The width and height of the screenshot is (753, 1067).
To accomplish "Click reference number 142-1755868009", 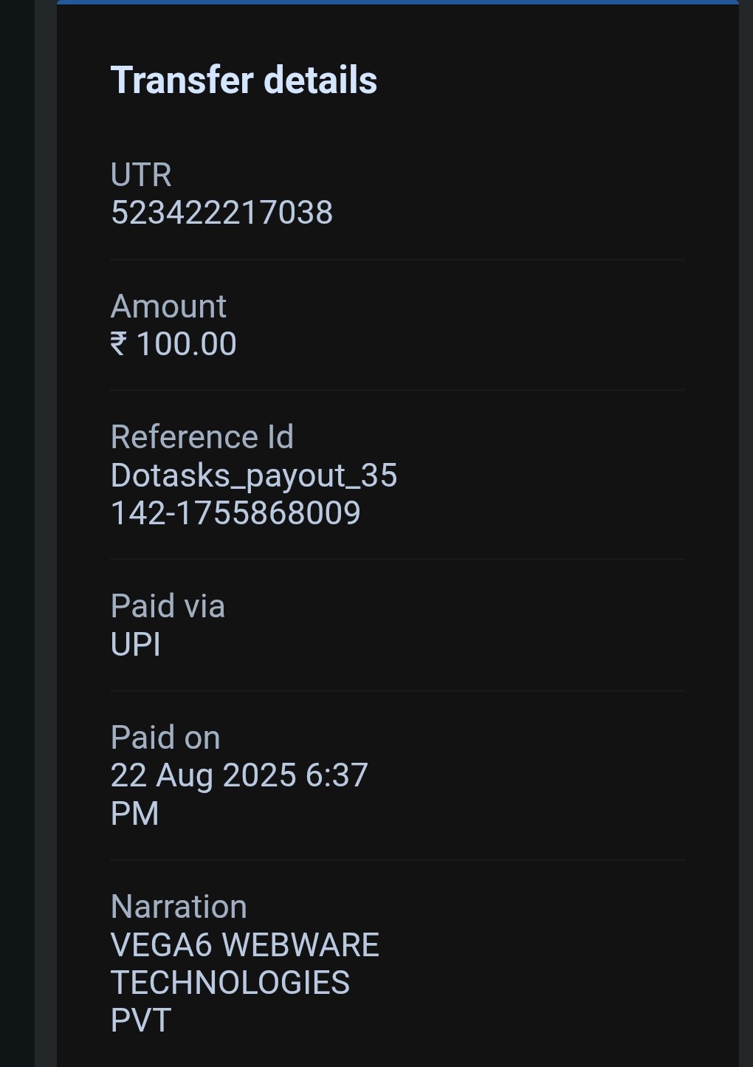I will (x=235, y=513).
